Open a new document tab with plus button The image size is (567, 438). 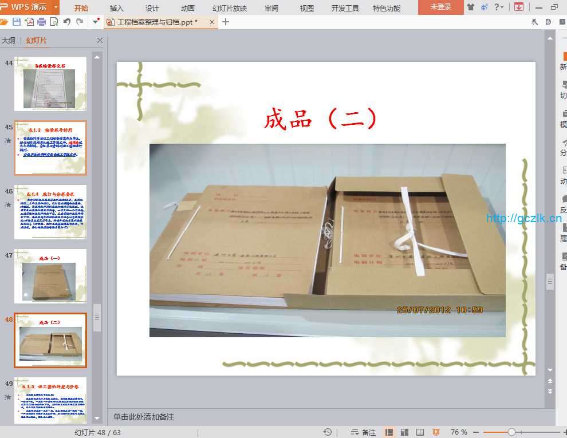[226, 22]
